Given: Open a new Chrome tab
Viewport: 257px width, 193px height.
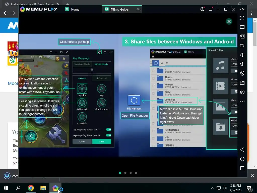Looking at the screenshot, I should tap(68, 4).
